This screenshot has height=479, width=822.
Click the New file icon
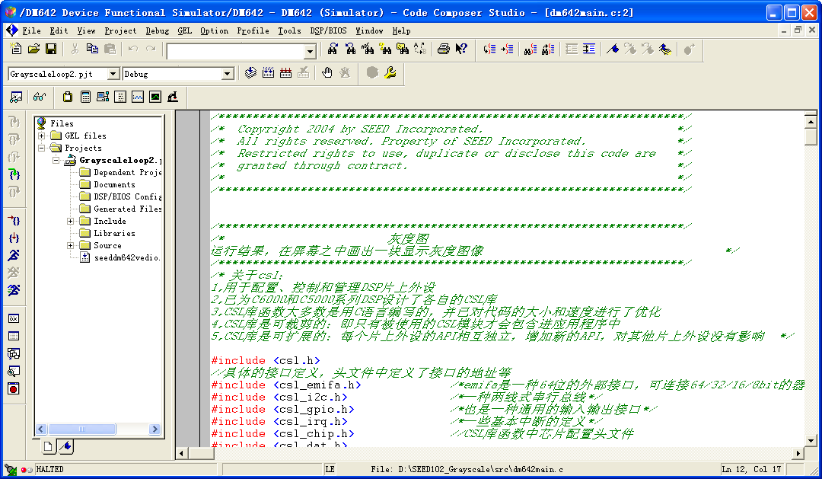point(16,49)
